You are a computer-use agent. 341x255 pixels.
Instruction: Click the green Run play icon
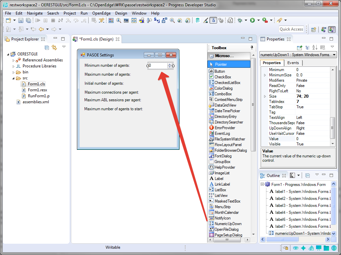click(x=252, y=20)
